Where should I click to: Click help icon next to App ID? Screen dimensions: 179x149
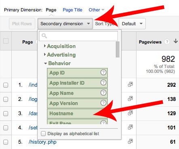103,72
